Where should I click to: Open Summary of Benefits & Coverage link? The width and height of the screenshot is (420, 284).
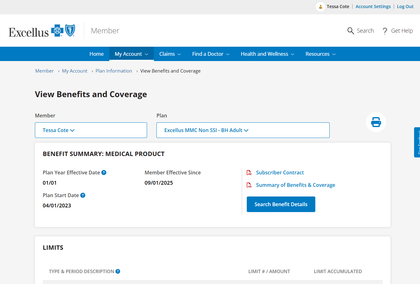point(296,185)
